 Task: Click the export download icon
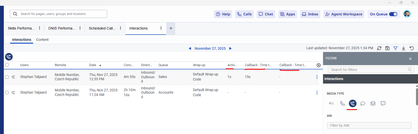[x=403, y=48]
